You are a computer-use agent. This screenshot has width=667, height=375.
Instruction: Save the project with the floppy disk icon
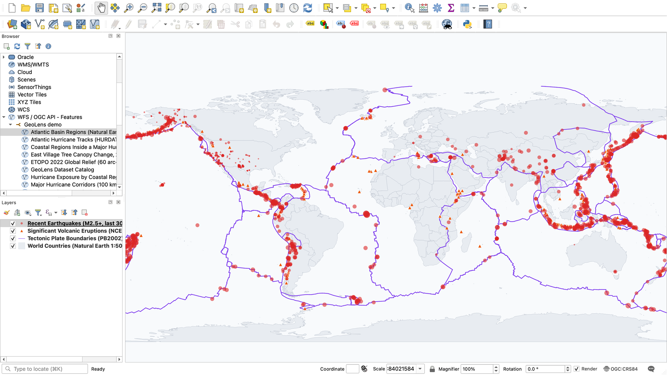(40, 7)
